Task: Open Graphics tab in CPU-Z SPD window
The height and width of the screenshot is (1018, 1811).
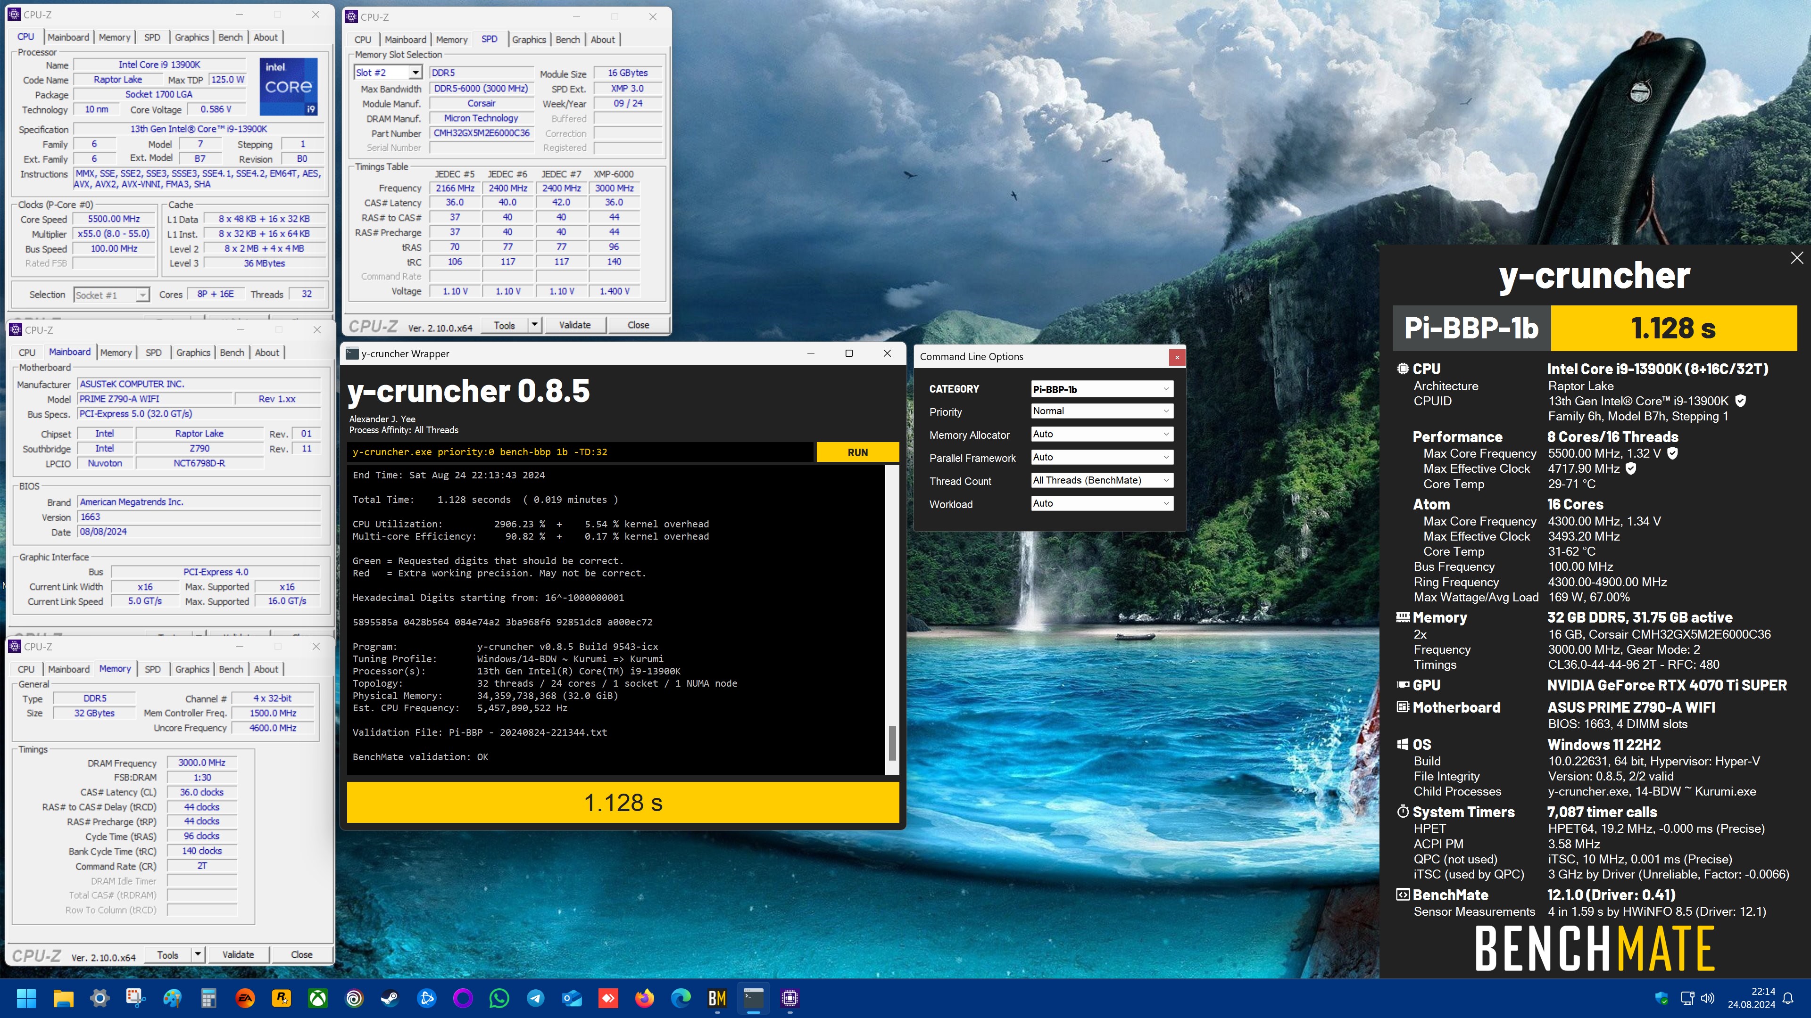Action: 529,39
